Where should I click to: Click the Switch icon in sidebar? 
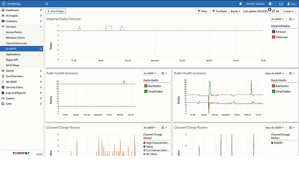[x=3, y=71]
